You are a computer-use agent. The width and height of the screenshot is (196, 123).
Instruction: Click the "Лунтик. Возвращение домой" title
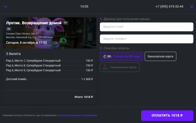[x=34, y=23]
